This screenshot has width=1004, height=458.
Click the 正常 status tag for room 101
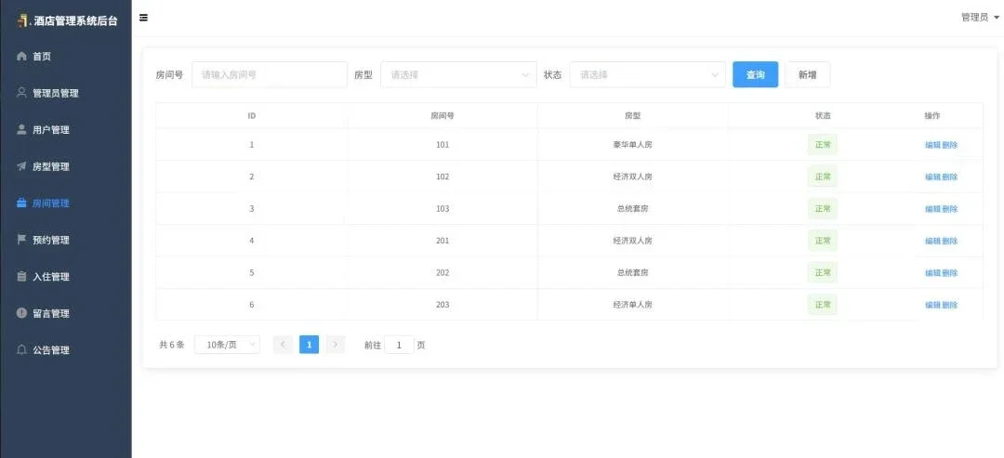[823, 145]
